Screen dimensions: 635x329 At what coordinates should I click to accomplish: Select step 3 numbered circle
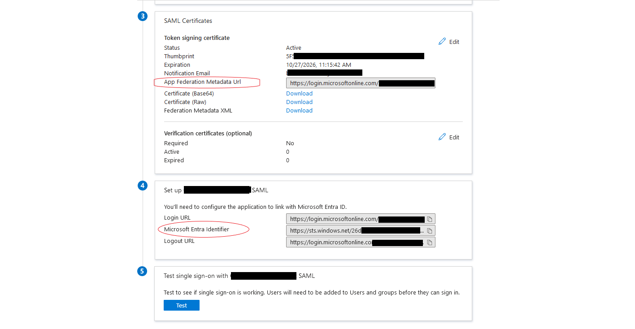pos(142,17)
